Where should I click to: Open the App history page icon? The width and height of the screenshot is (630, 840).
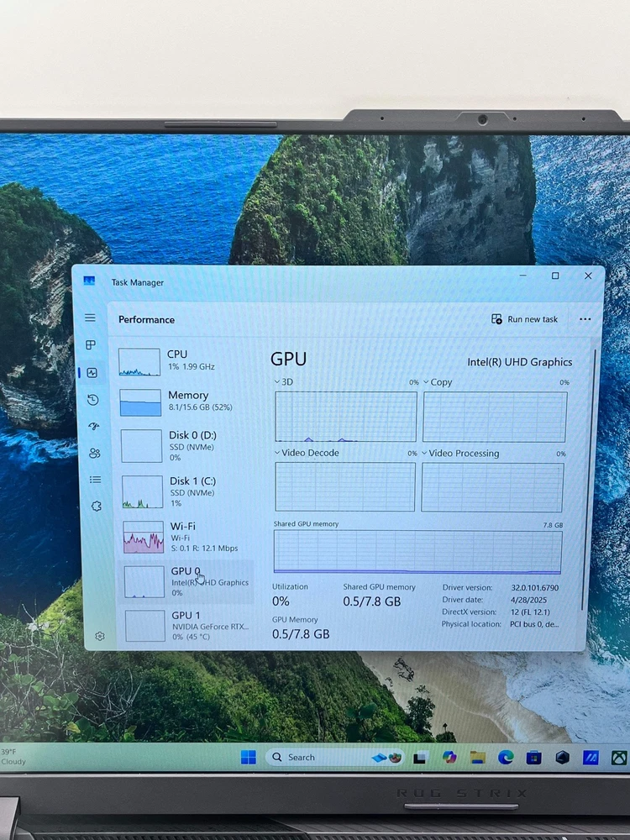click(92, 400)
